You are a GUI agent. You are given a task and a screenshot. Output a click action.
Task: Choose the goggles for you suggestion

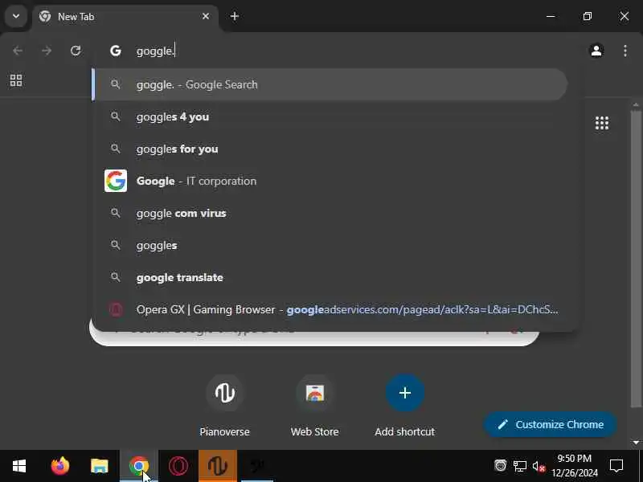pos(330,149)
